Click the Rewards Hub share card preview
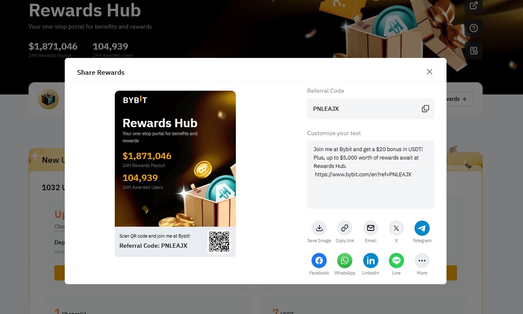The width and height of the screenshot is (523, 314). 175,173
